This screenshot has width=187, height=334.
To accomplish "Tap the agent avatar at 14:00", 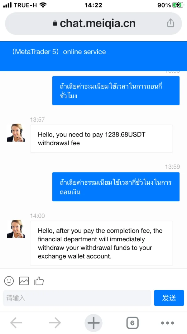I will pyautogui.click(x=16, y=229).
